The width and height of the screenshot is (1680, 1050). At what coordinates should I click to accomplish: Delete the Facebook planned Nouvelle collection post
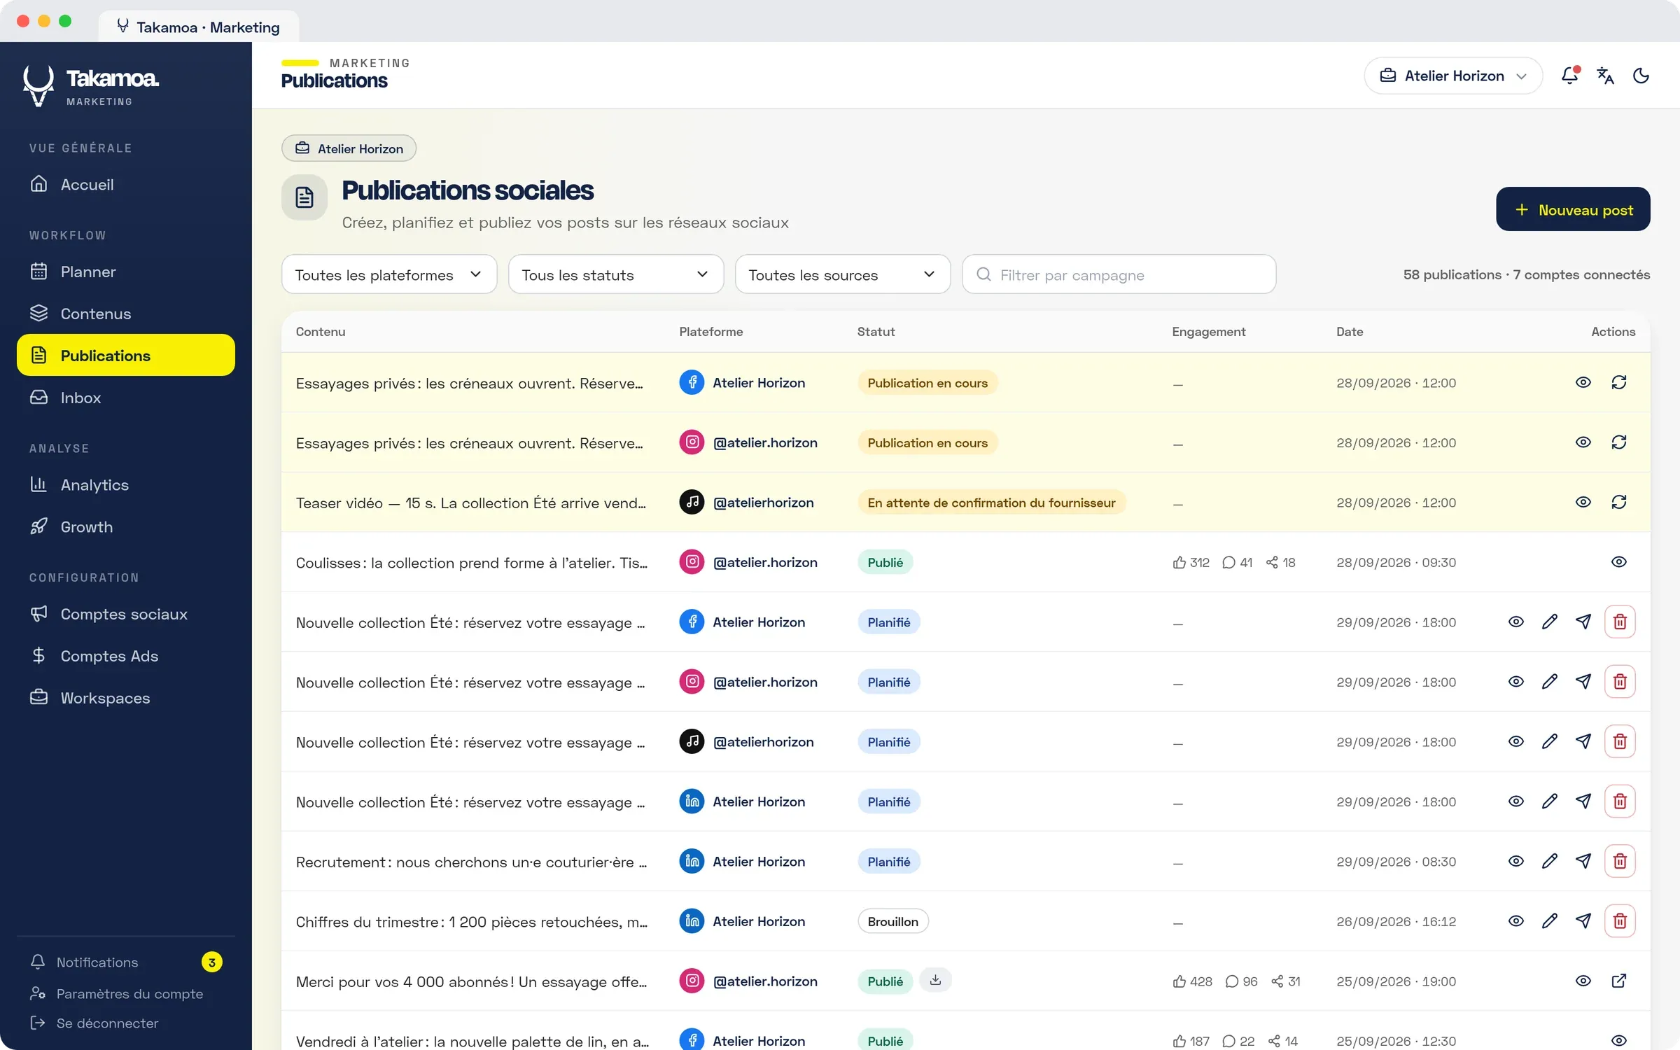pos(1620,622)
